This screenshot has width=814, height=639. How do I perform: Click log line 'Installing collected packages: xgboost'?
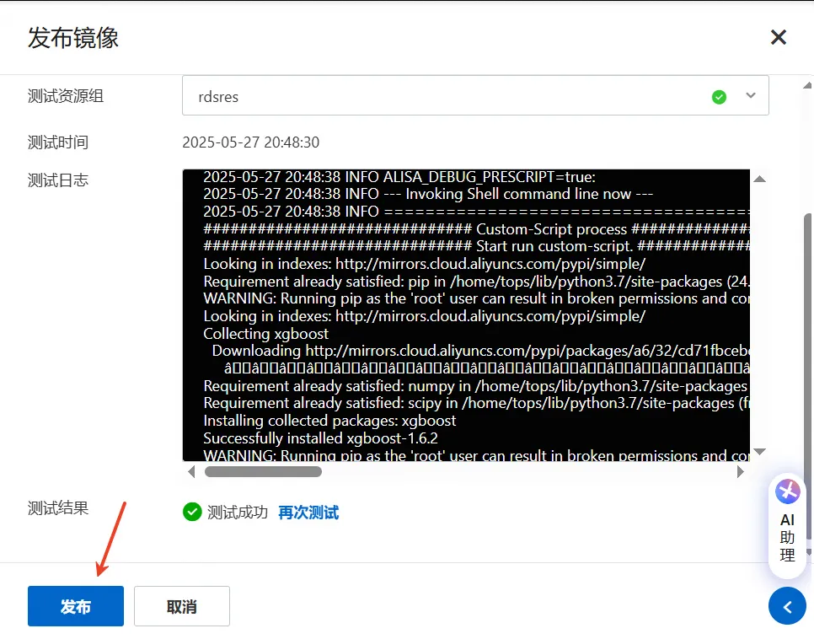coord(330,421)
